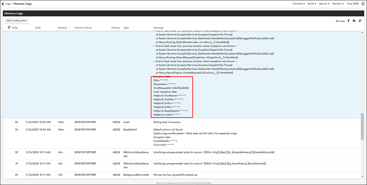Click the Edit Configuration button
Screen dimensions: 367x185
tap(17, 20)
